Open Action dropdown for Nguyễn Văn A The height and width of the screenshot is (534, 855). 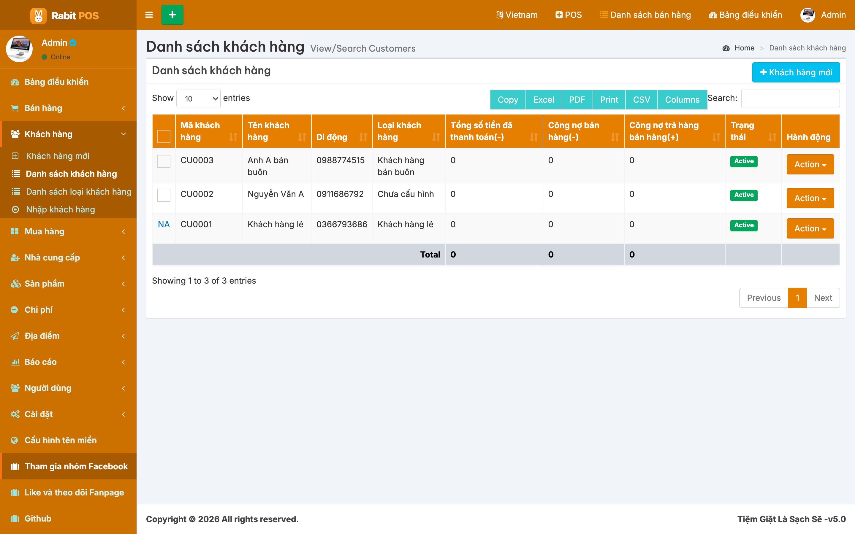[810, 198]
